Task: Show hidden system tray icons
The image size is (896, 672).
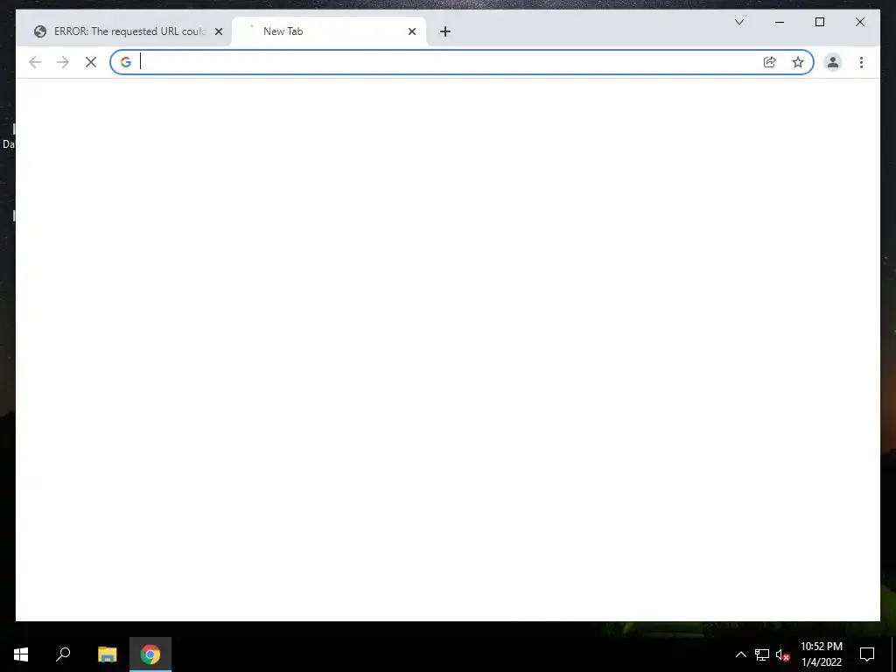Action: pyautogui.click(x=740, y=654)
